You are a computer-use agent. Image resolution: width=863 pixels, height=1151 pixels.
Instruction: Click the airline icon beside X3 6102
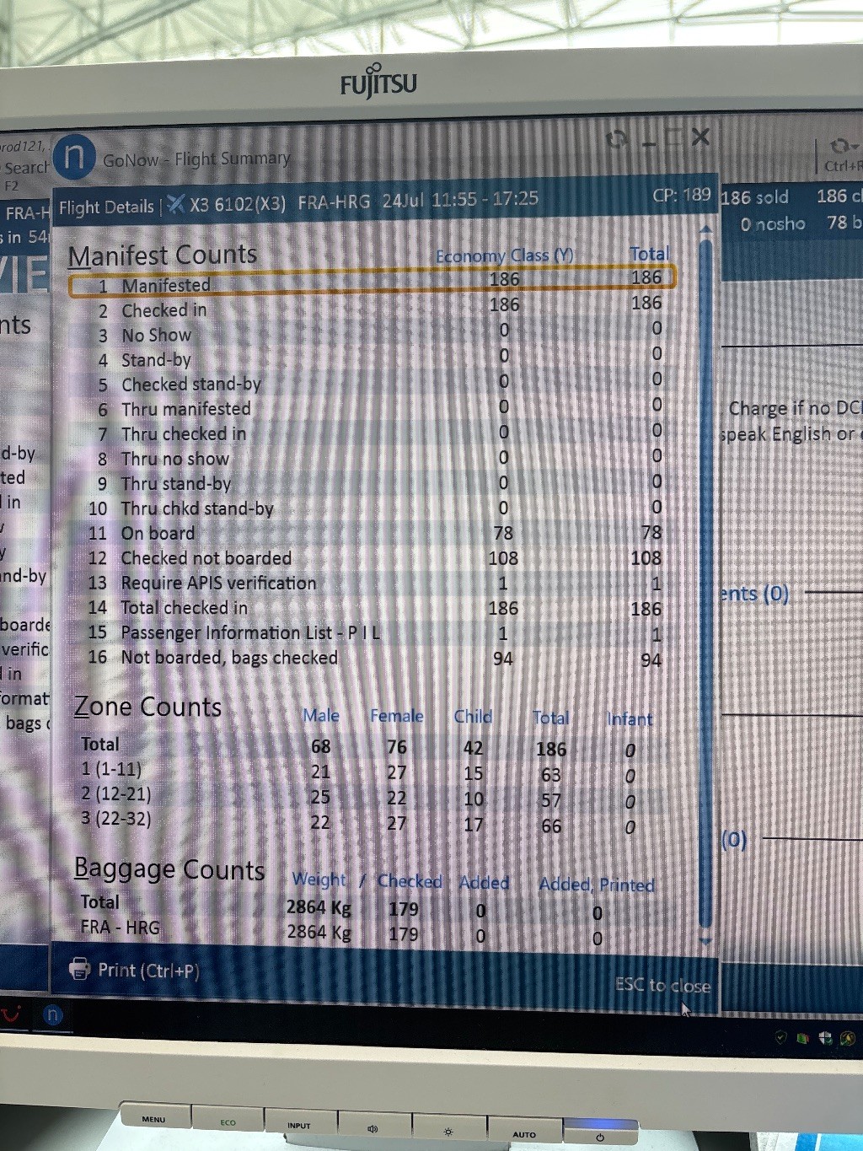click(x=176, y=204)
